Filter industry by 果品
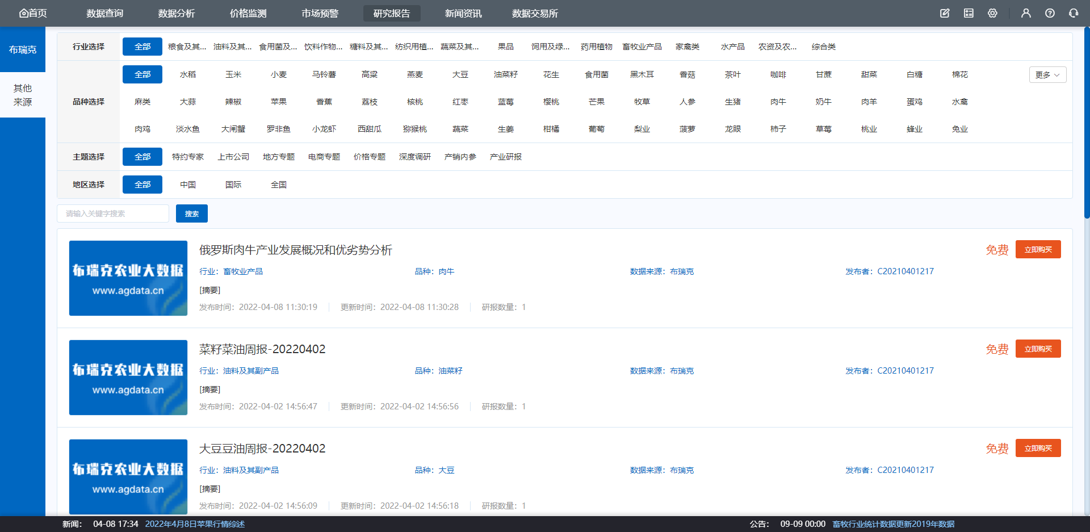Viewport: 1090px width, 532px height. (x=506, y=47)
